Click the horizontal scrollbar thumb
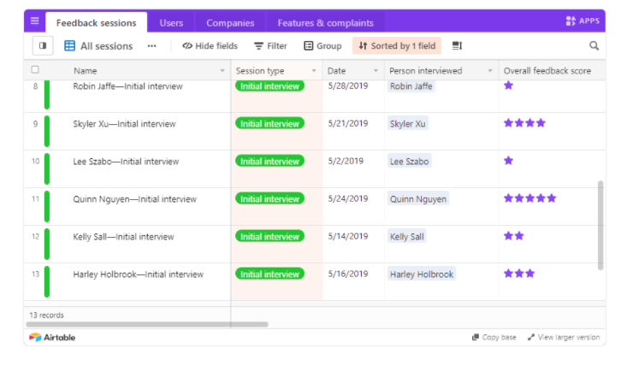Image resolution: width=633 pixels, height=366 pixels. 147,324
